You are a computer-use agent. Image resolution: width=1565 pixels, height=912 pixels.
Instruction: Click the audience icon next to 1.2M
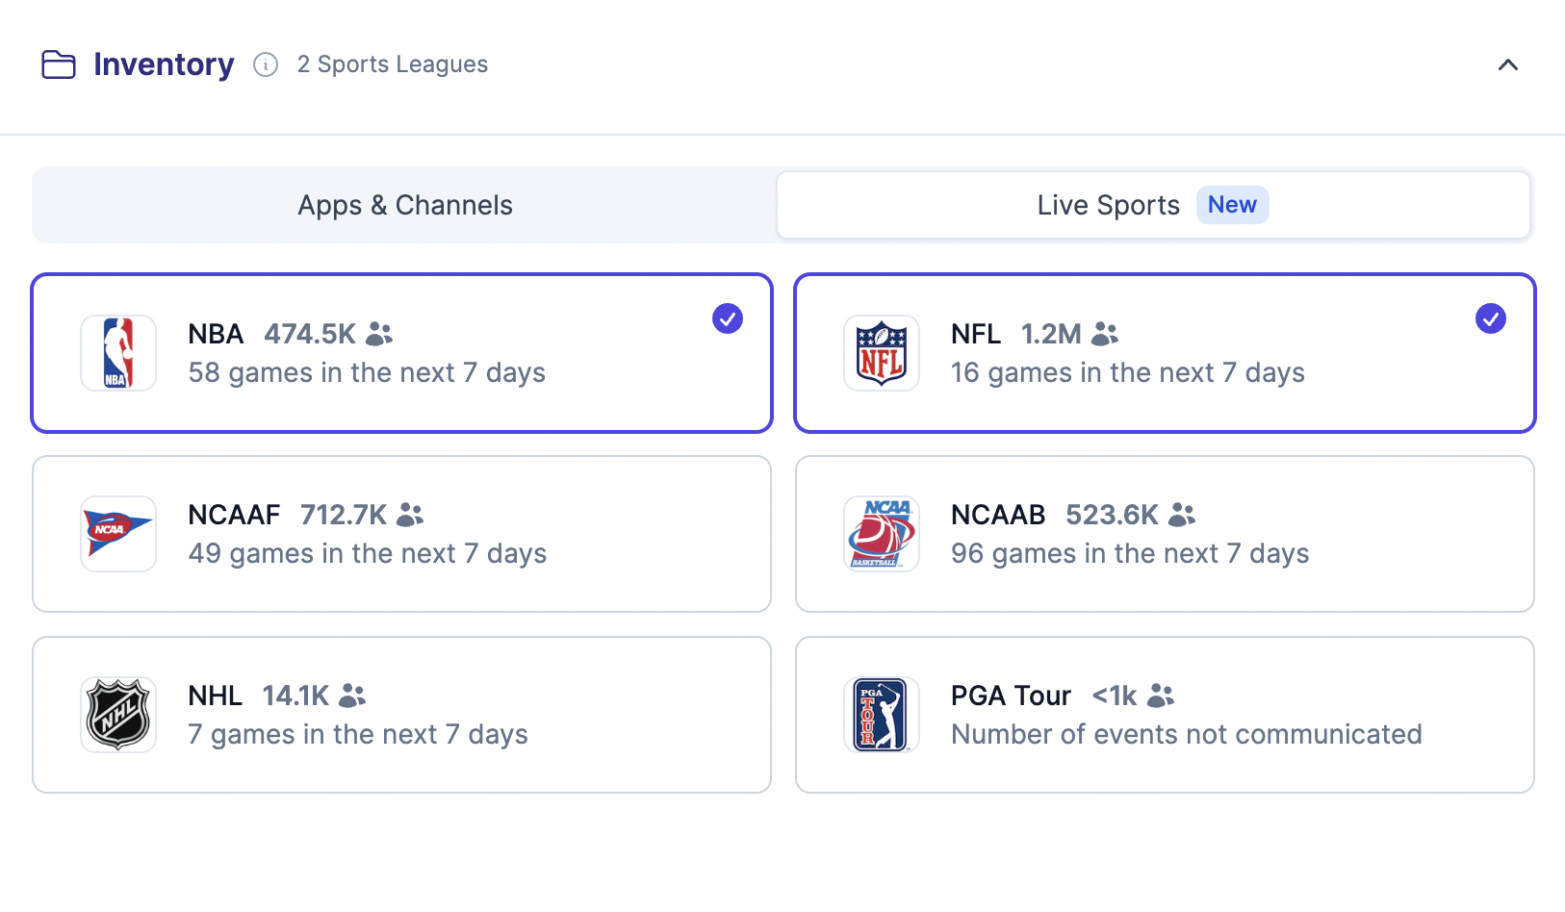[x=1105, y=334]
